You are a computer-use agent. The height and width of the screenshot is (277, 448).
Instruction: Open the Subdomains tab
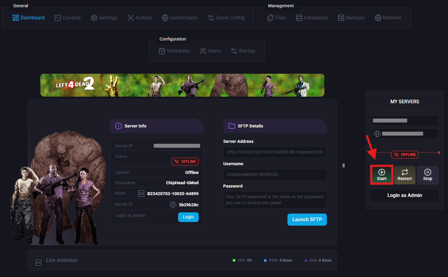(180, 18)
